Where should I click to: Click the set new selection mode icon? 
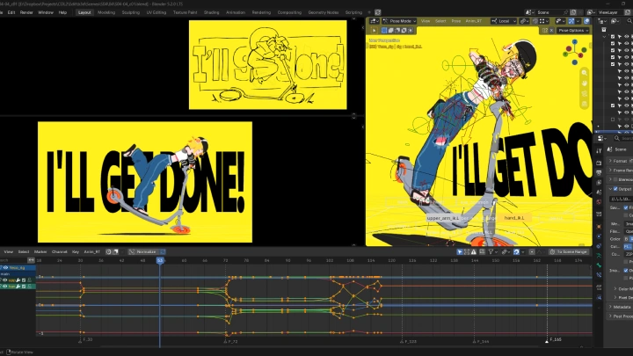pos(384,30)
